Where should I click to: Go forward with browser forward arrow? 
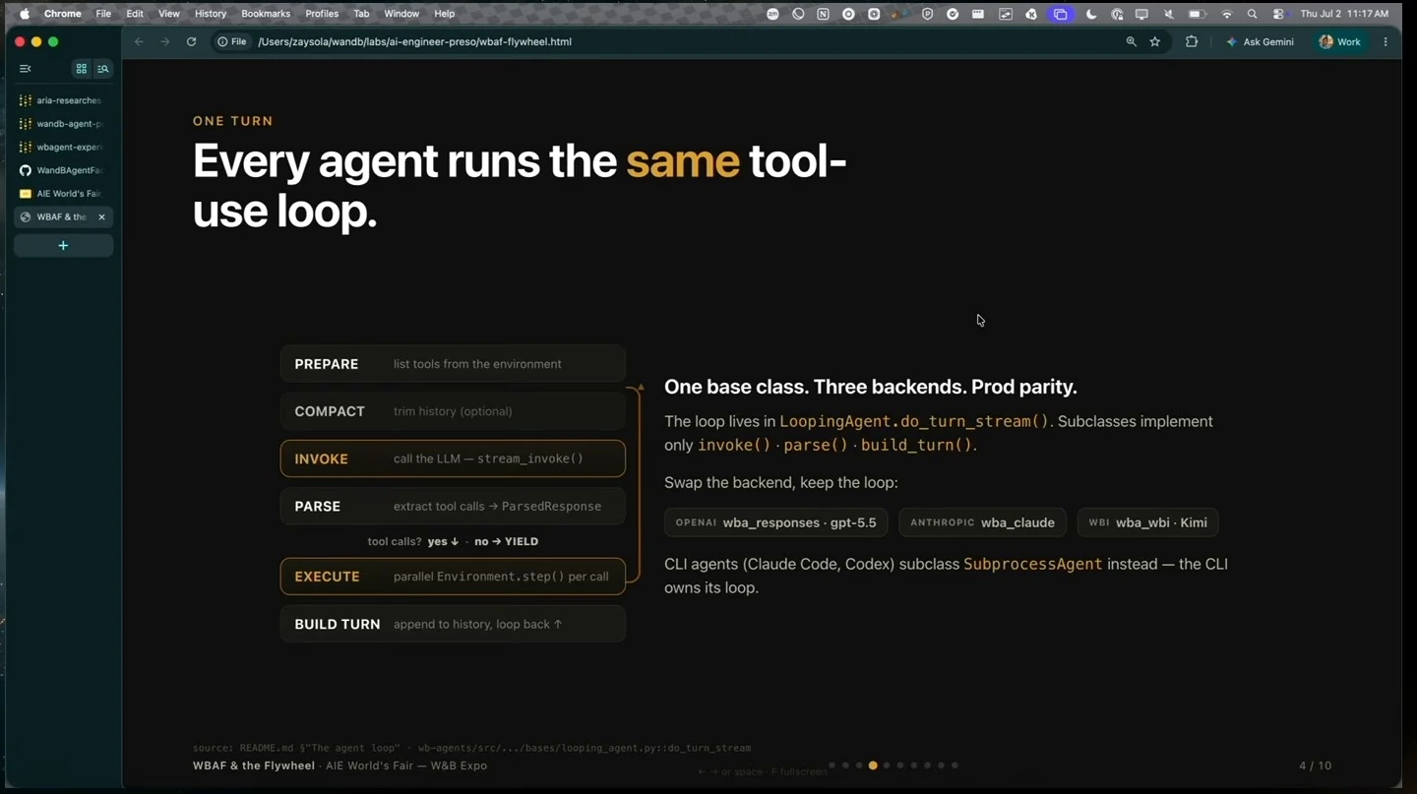(x=164, y=41)
